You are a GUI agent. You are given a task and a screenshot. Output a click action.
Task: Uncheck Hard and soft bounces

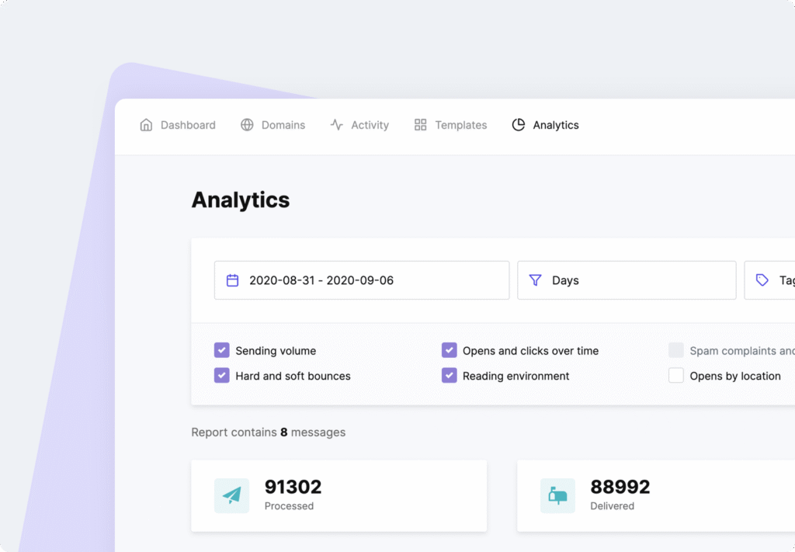(x=221, y=376)
